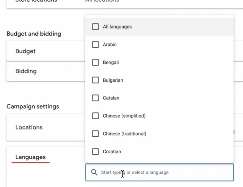The image size is (243, 187).
Task: Click the magnifying glass search icon
Action: [94, 172]
